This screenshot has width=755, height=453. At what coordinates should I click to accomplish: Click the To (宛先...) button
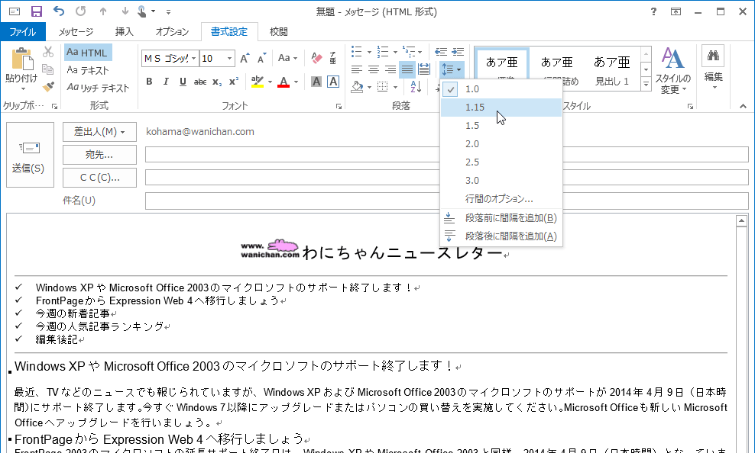click(x=99, y=155)
